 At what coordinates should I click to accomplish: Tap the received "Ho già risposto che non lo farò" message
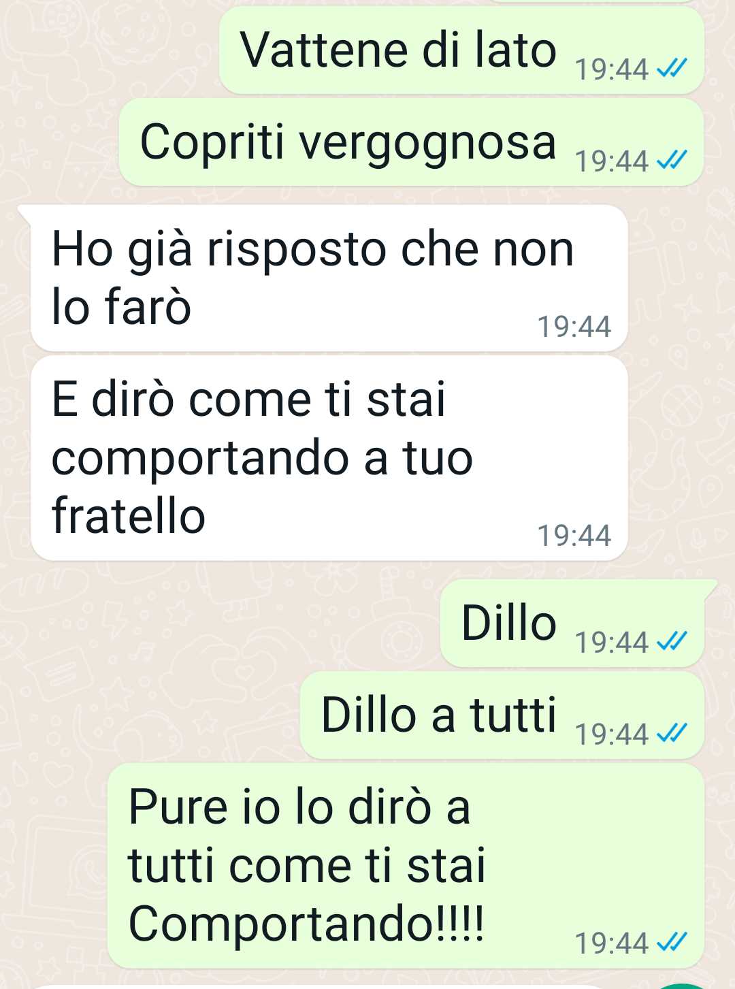[x=329, y=278]
